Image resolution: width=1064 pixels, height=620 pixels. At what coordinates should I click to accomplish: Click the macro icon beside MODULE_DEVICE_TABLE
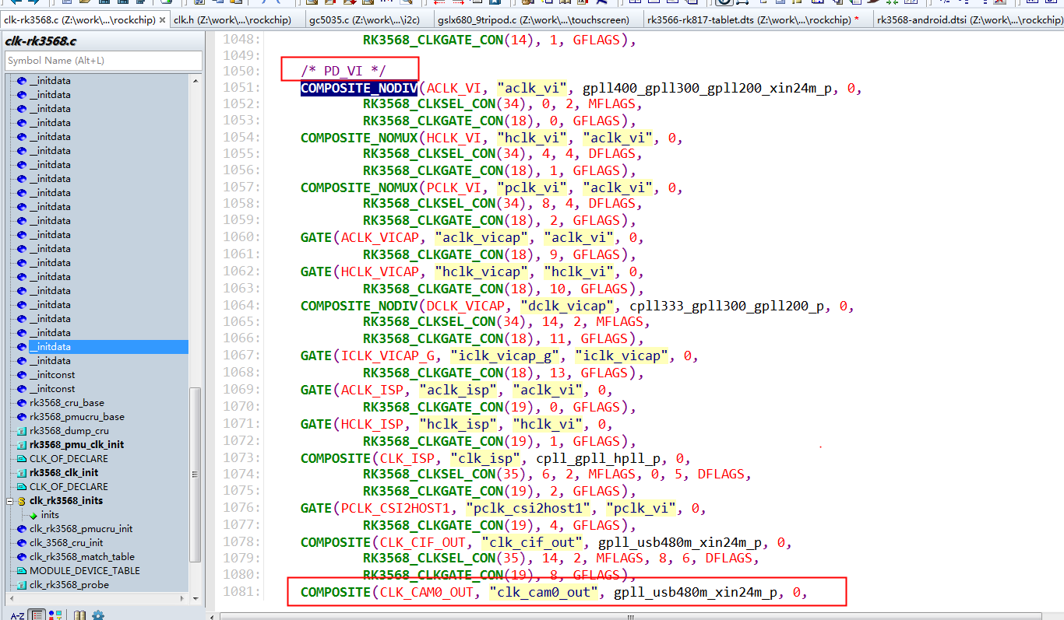pos(22,571)
